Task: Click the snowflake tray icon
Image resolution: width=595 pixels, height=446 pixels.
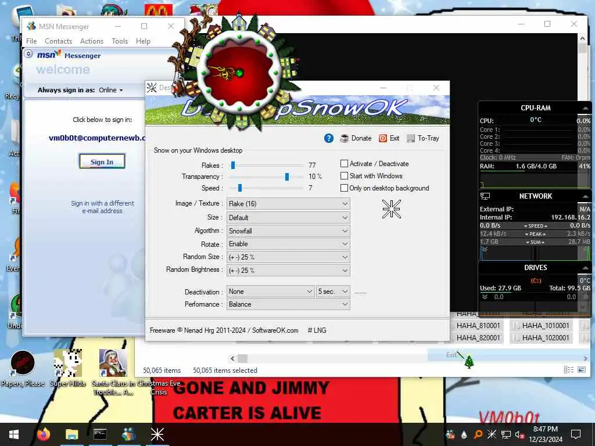Action: [x=492, y=434]
